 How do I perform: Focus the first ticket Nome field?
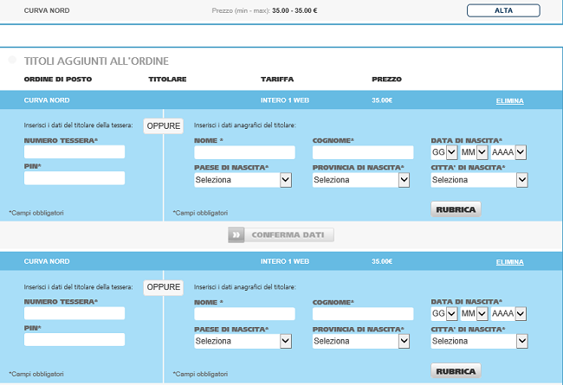click(x=244, y=152)
